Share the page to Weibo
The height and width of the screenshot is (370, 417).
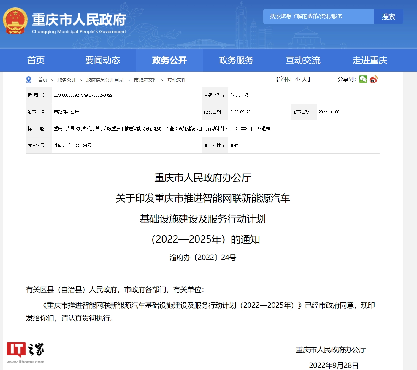(x=373, y=79)
